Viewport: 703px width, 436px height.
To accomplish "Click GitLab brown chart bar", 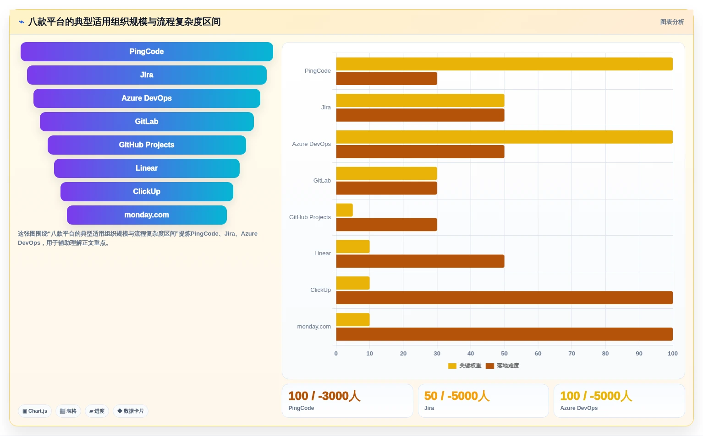I will click(386, 188).
